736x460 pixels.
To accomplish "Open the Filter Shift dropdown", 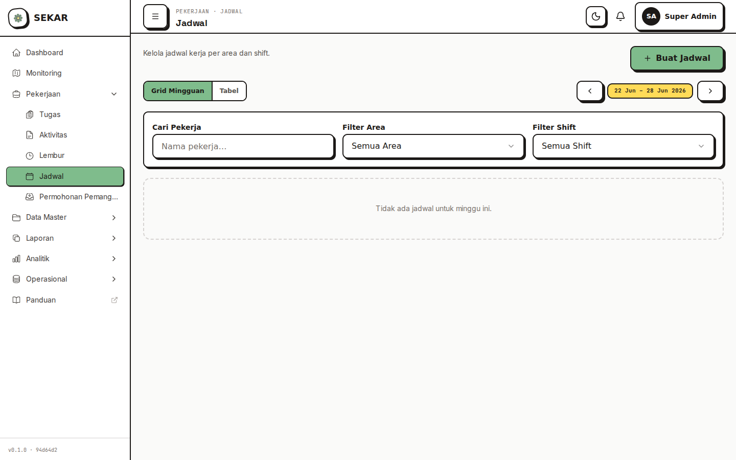I will [x=624, y=146].
